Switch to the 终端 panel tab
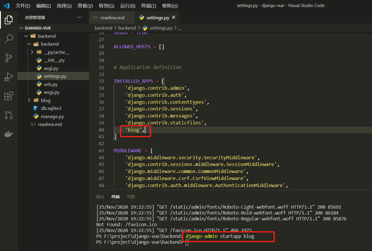The width and height of the screenshot is (372, 251). click(x=116, y=197)
